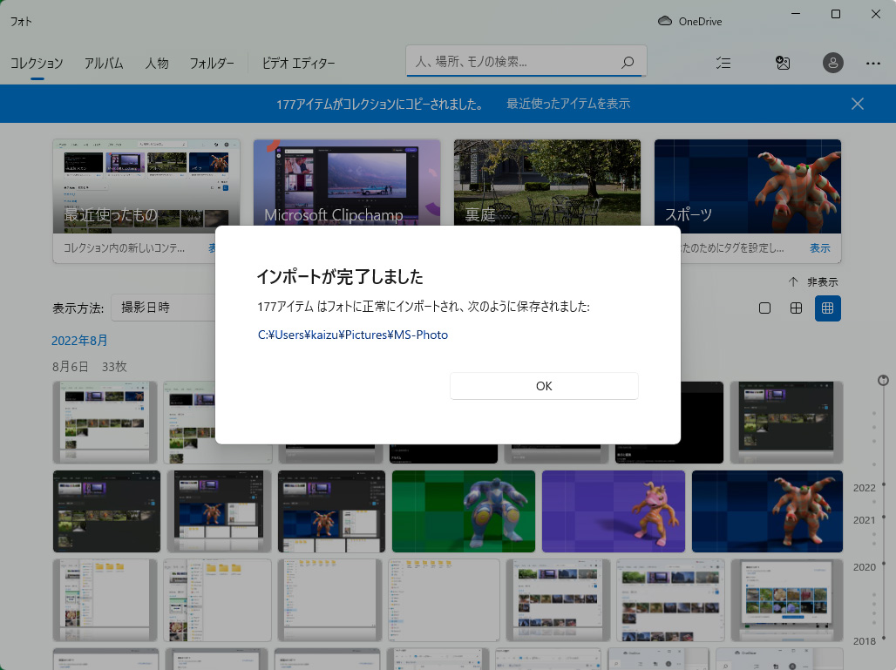The width and height of the screenshot is (896, 670).
Task: Click the search magnifier icon
Action: point(627,63)
